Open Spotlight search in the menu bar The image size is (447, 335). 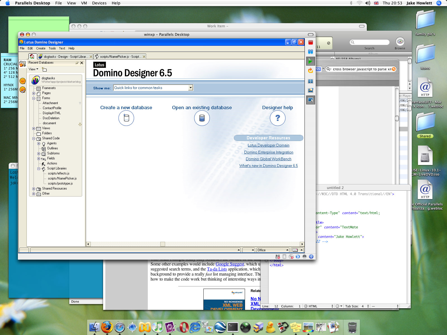coord(439,3)
